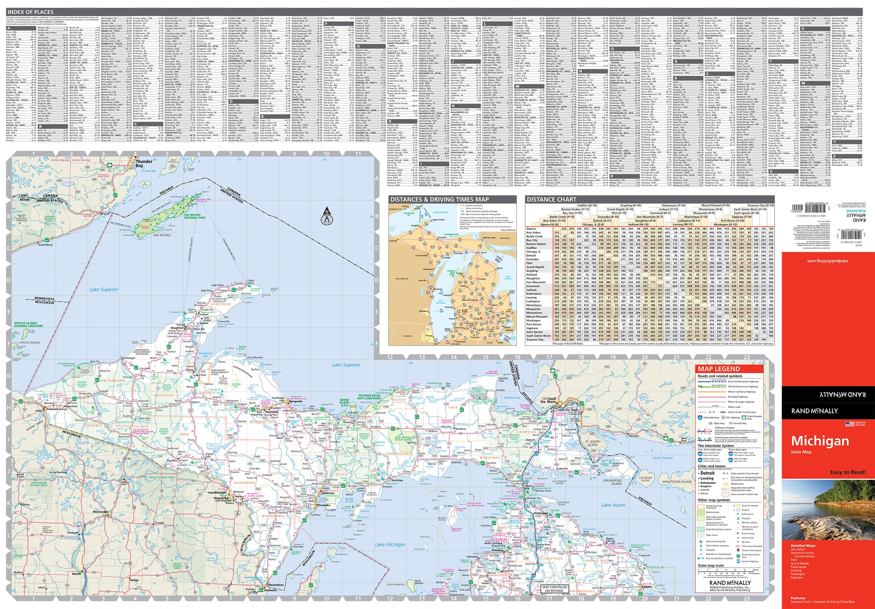The width and height of the screenshot is (875, 609).
Task: Click the Interstate hwy. shield in legend
Action: click(700, 418)
